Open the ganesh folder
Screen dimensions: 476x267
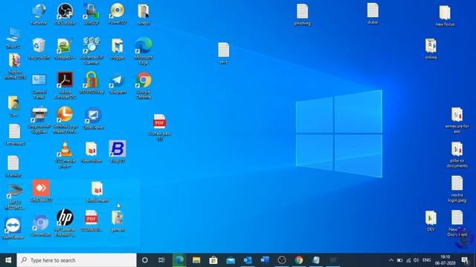pyautogui.click(x=118, y=220)
